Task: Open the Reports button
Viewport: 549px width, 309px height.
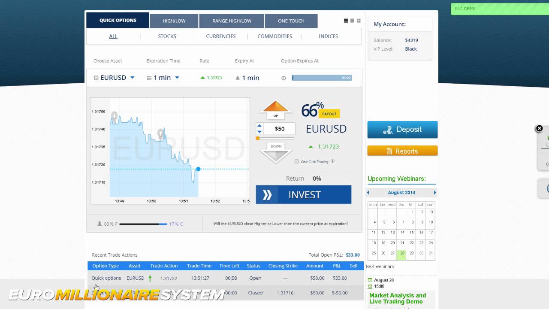Action: pyautogui.click(x=402, y=151)
